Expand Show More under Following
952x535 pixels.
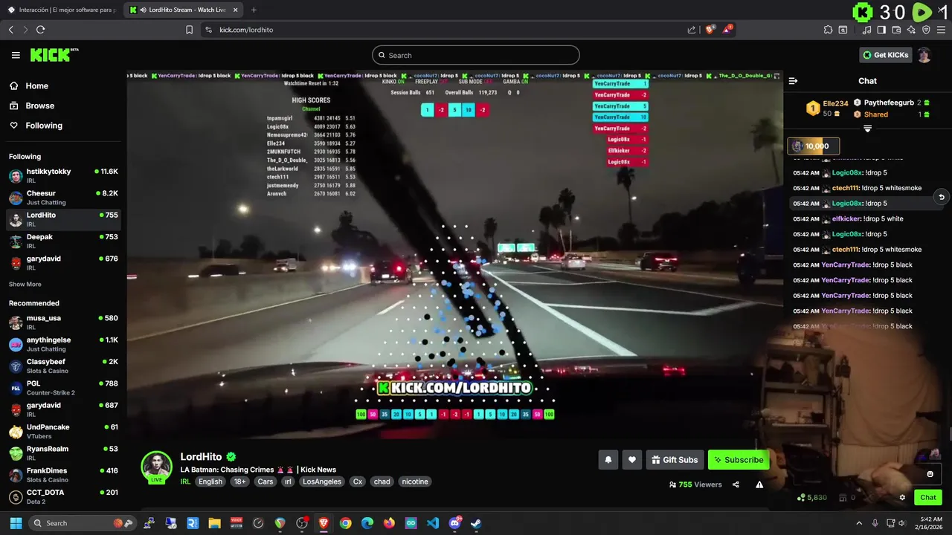tap(25, 285)
